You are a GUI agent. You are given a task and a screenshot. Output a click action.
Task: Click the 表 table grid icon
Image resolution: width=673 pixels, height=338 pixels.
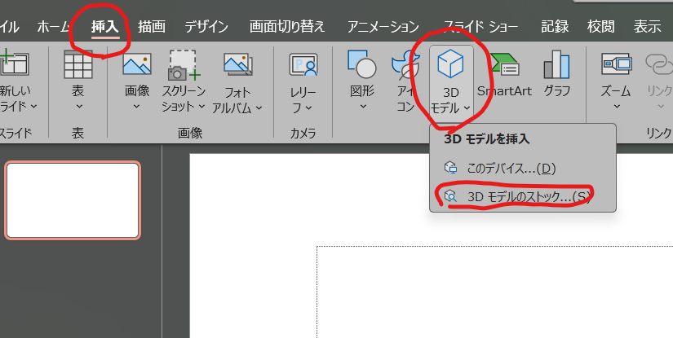tap(78, 64)
